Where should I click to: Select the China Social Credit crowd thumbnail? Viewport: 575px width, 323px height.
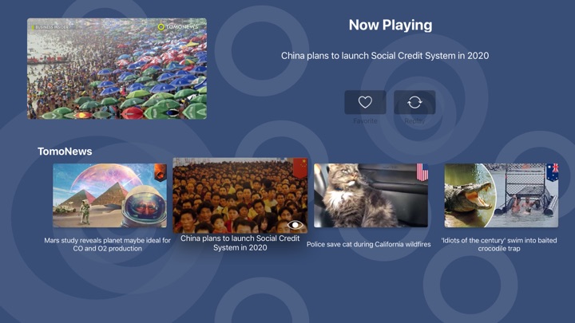tap(240, 195)
